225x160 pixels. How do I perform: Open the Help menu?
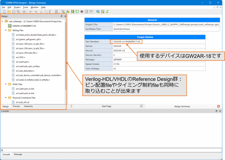point(43,7)
